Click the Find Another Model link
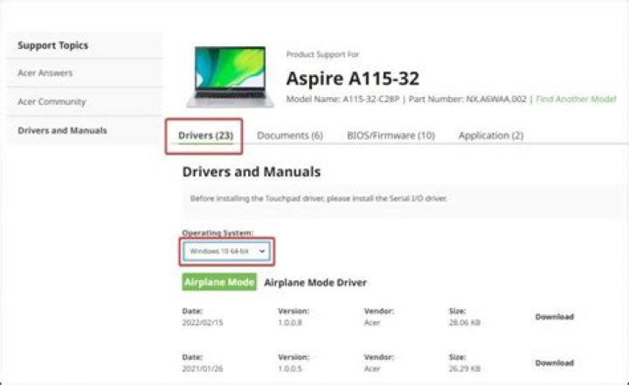Viewport: 629px width, 385px height. pos(576,99)
